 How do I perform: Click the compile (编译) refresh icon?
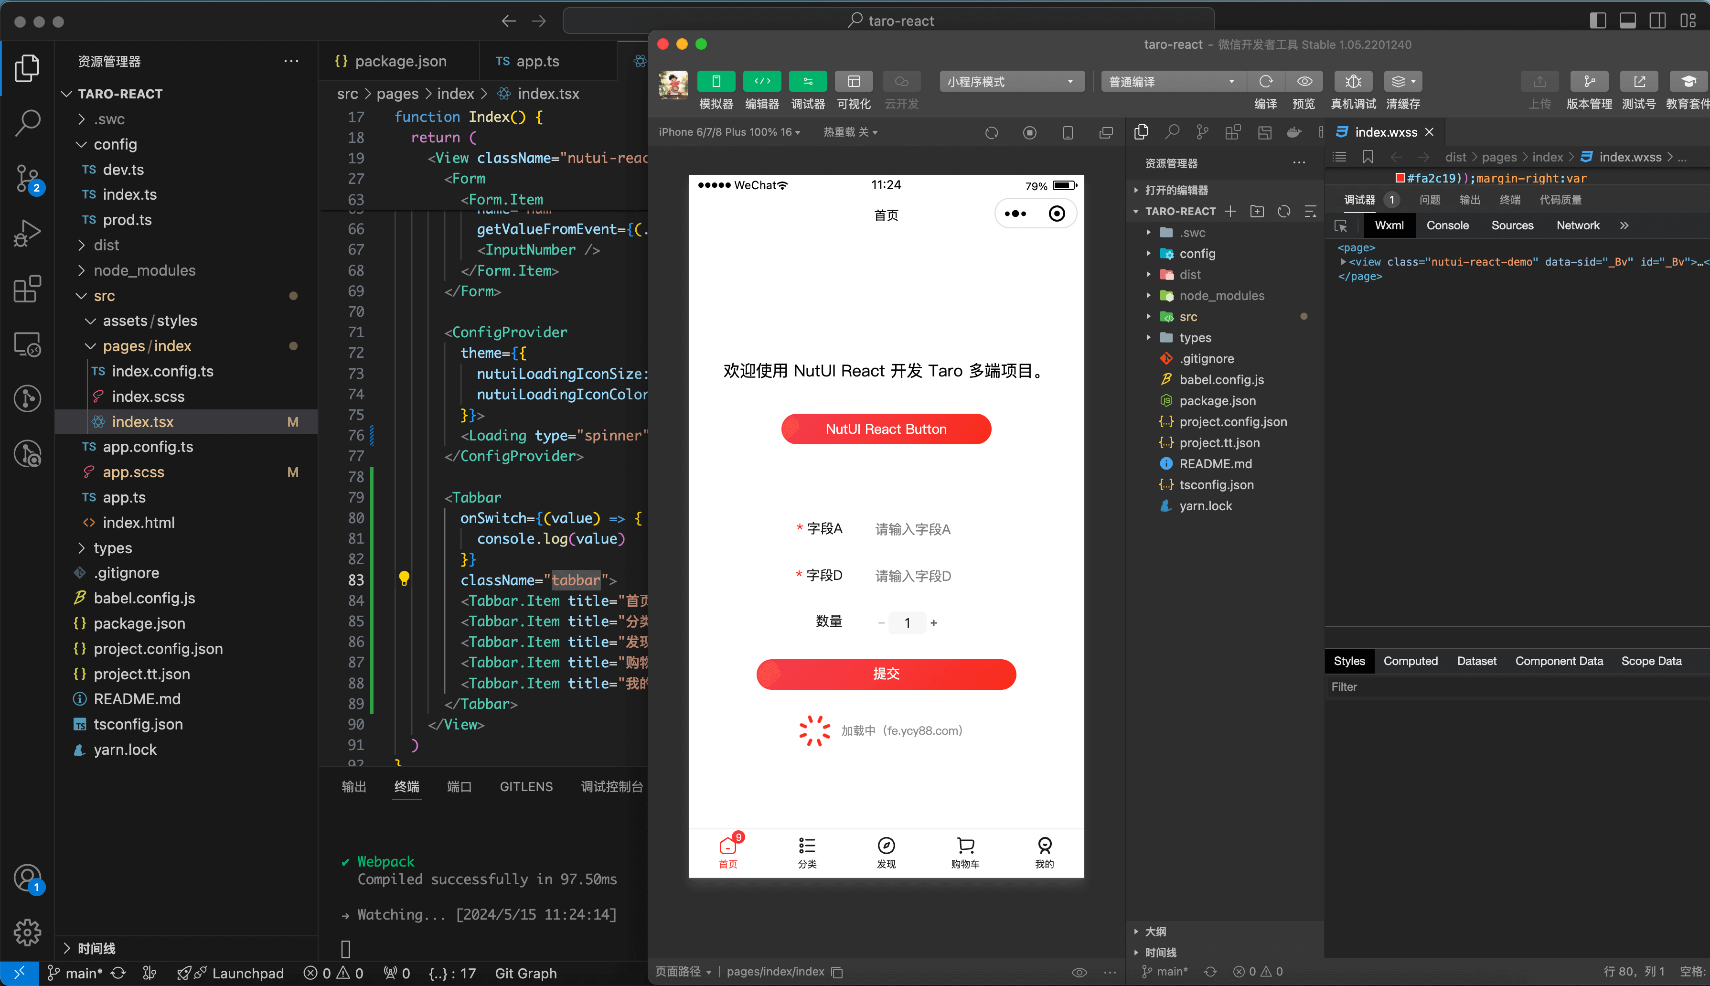[x=1265, y=81]
